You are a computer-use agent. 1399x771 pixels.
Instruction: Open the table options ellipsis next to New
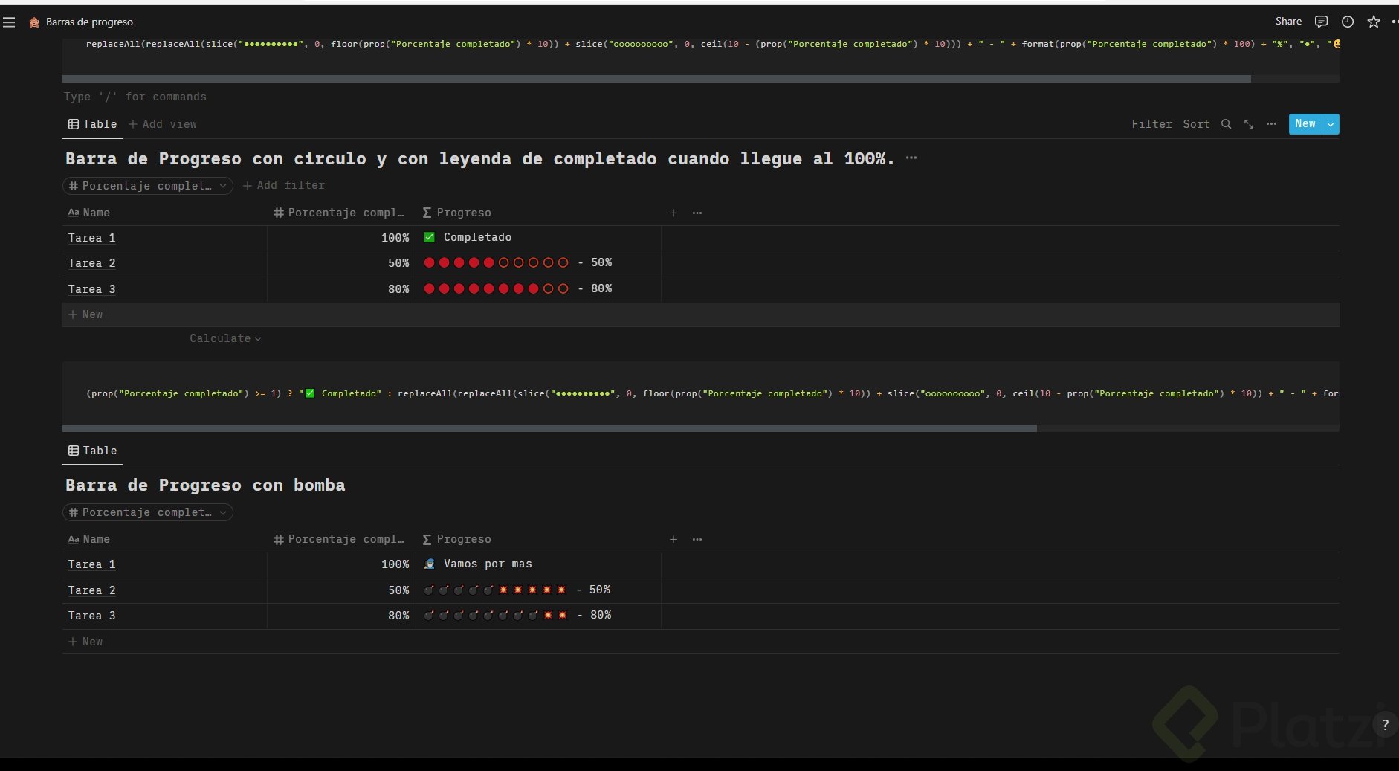[x=1272, y=124]
